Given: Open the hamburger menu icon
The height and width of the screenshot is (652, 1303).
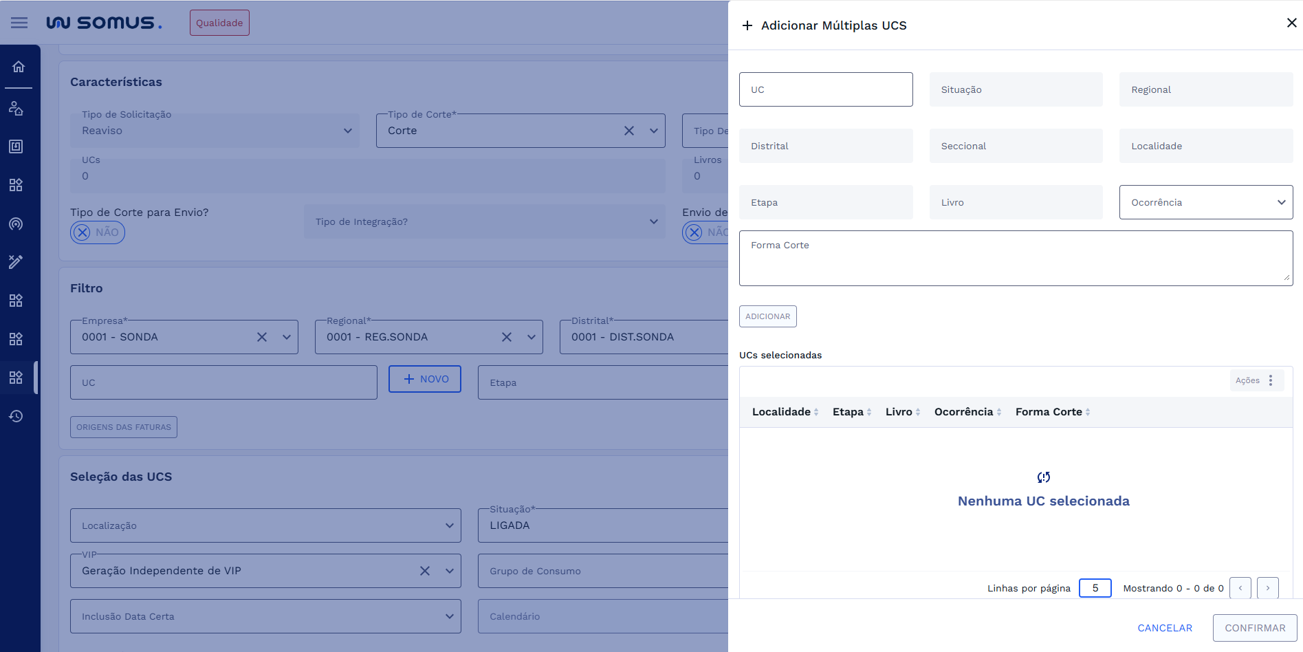Looking at the screenshot, I should pyautogui.click(x=19, y=23).
